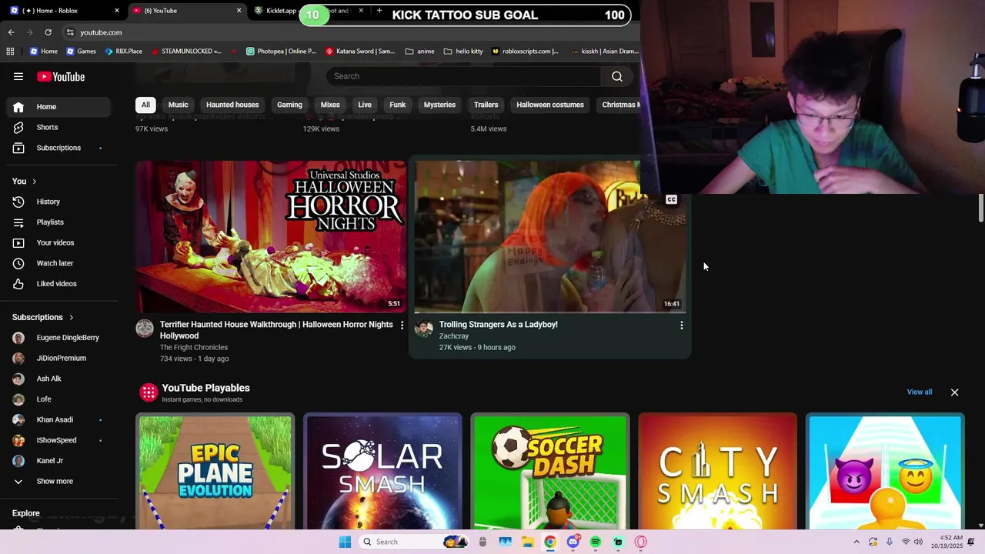Click the Zachcray channel avatar

pyautogui.click(x=423, y=329)
